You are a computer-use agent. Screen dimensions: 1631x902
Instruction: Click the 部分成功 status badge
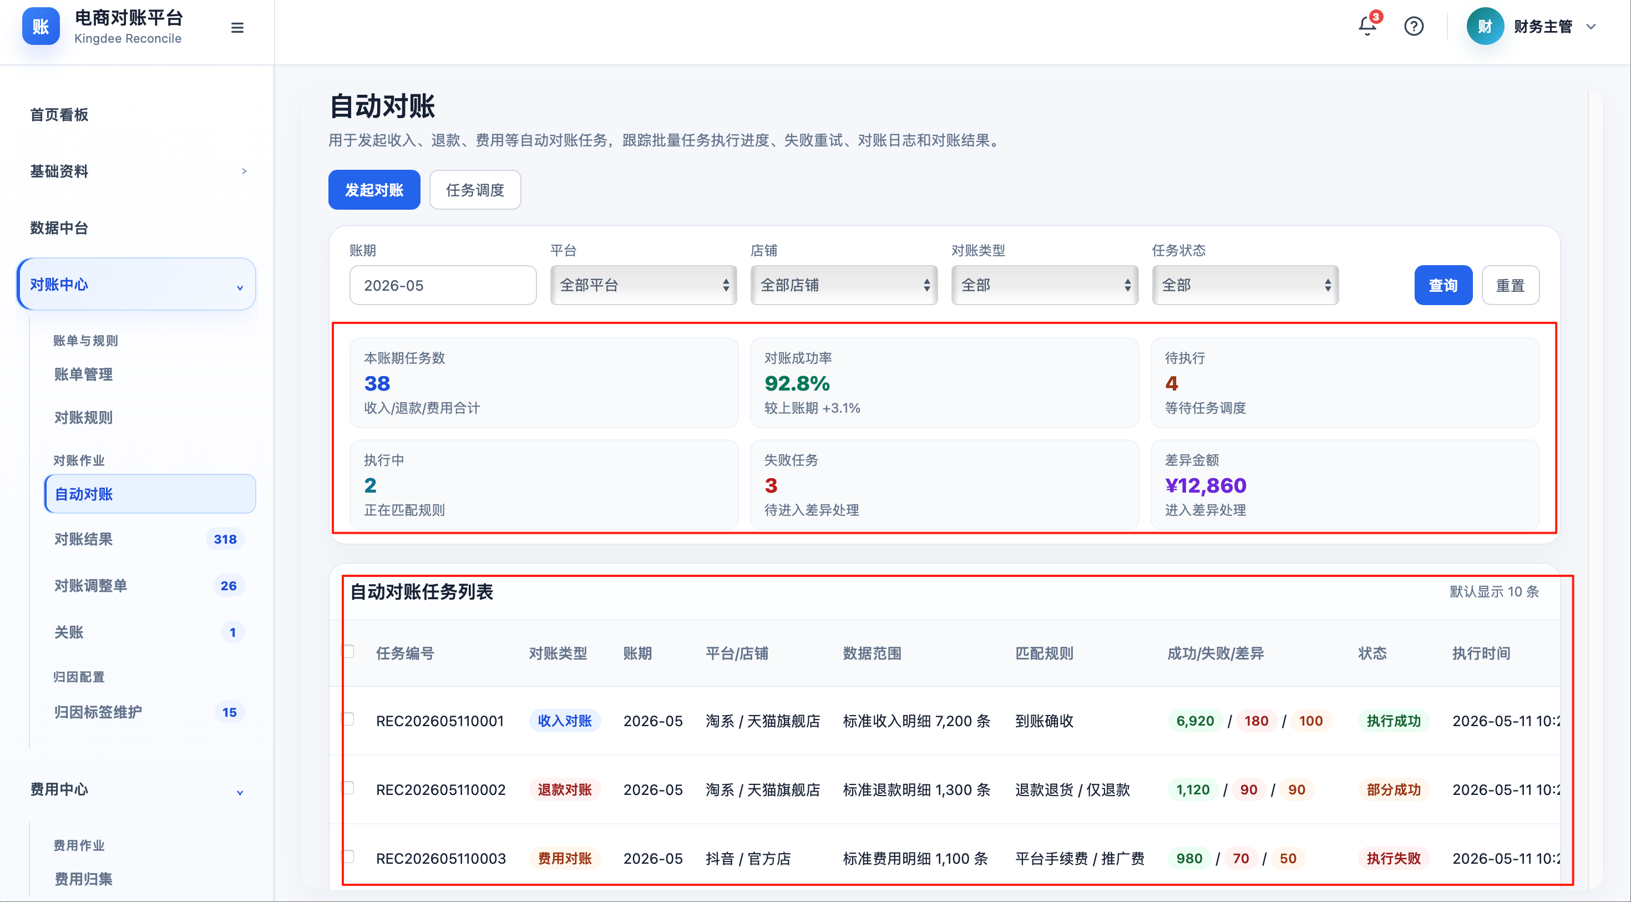[x=1394, y=789]
